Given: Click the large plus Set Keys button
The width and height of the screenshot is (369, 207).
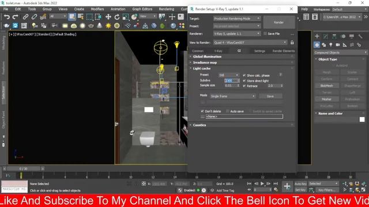Looking at the screenshot, I should 287,186.
